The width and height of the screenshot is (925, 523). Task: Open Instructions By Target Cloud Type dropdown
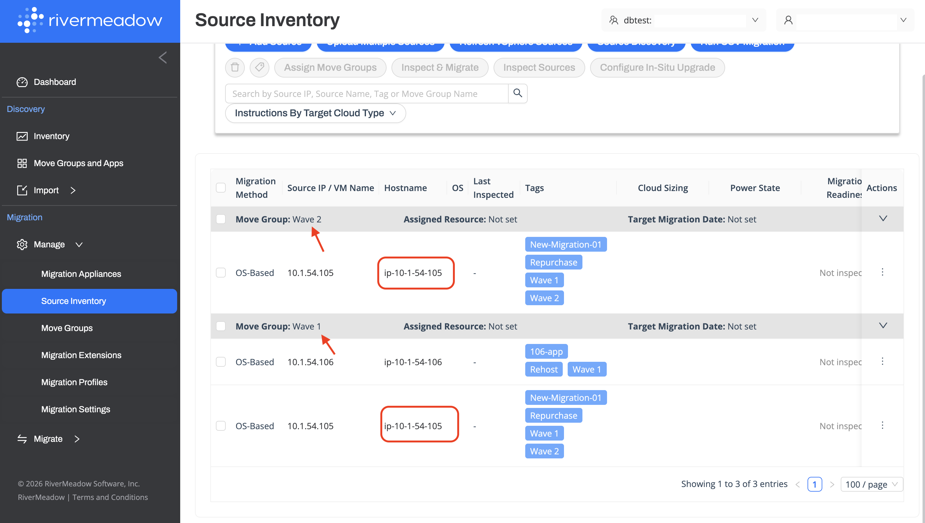coord(315,113)
